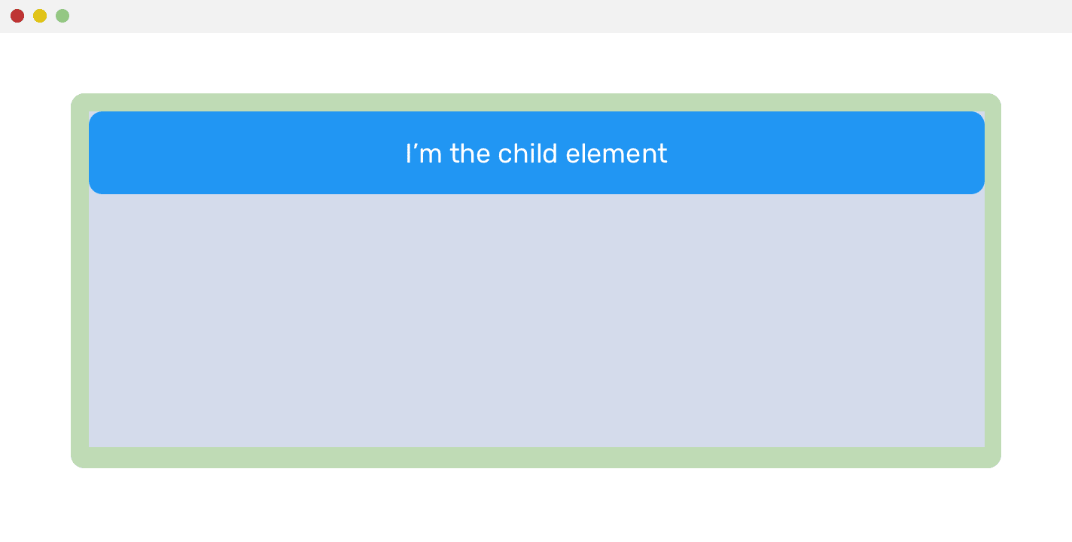Click white space right of the green container

pyautogui.click(x=1037, y=280)
